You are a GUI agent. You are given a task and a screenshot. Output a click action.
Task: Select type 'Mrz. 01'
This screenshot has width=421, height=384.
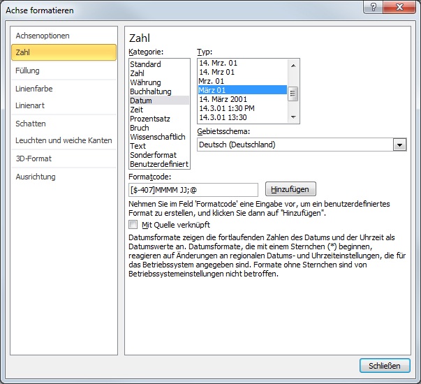242,81
